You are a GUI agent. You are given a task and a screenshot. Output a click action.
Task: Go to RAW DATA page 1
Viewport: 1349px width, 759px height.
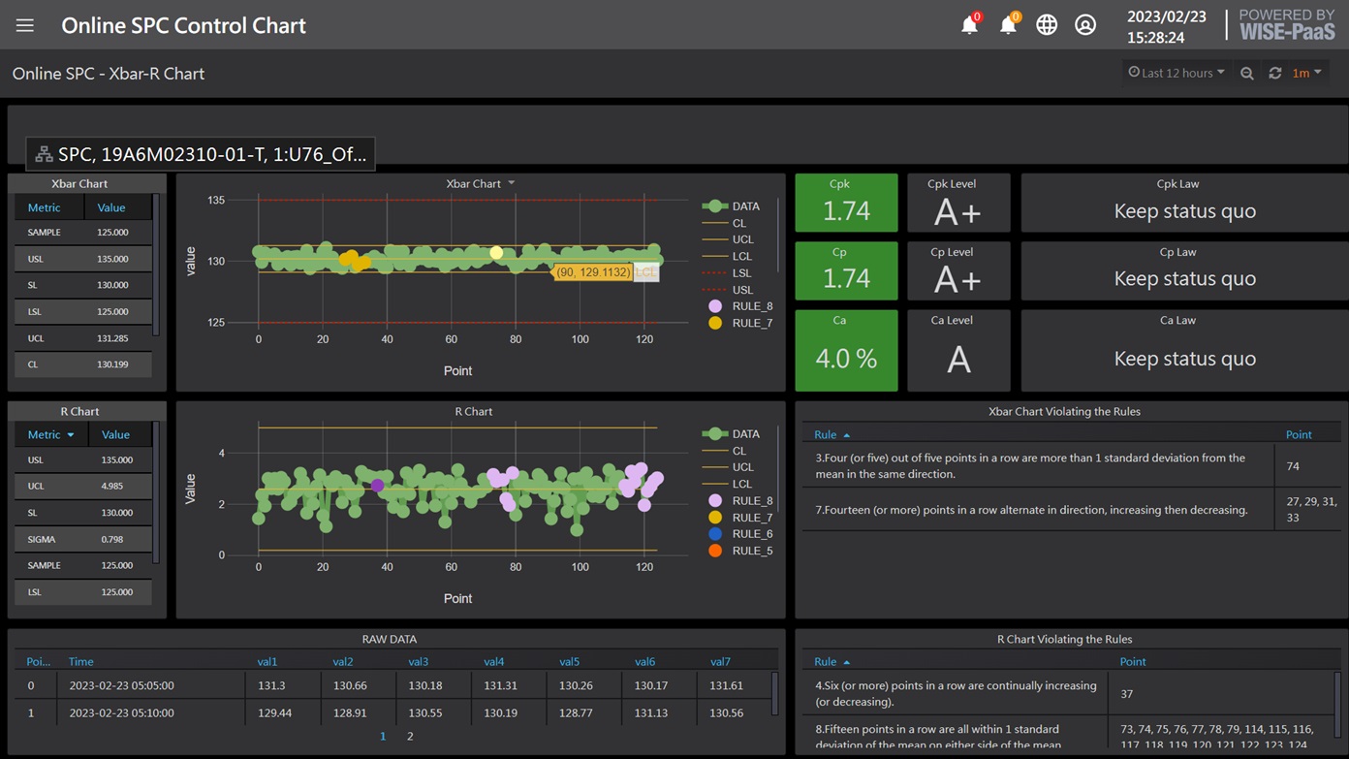point(383,737)
